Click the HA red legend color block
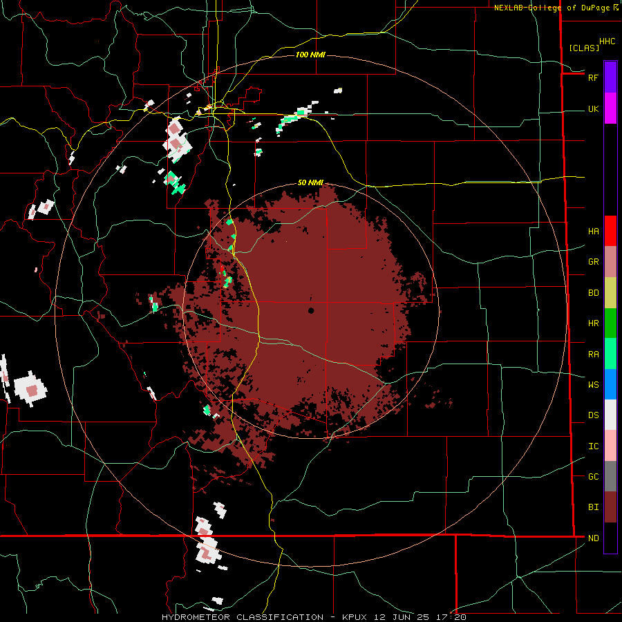This screenshot has height=622, width=622. 610,231
